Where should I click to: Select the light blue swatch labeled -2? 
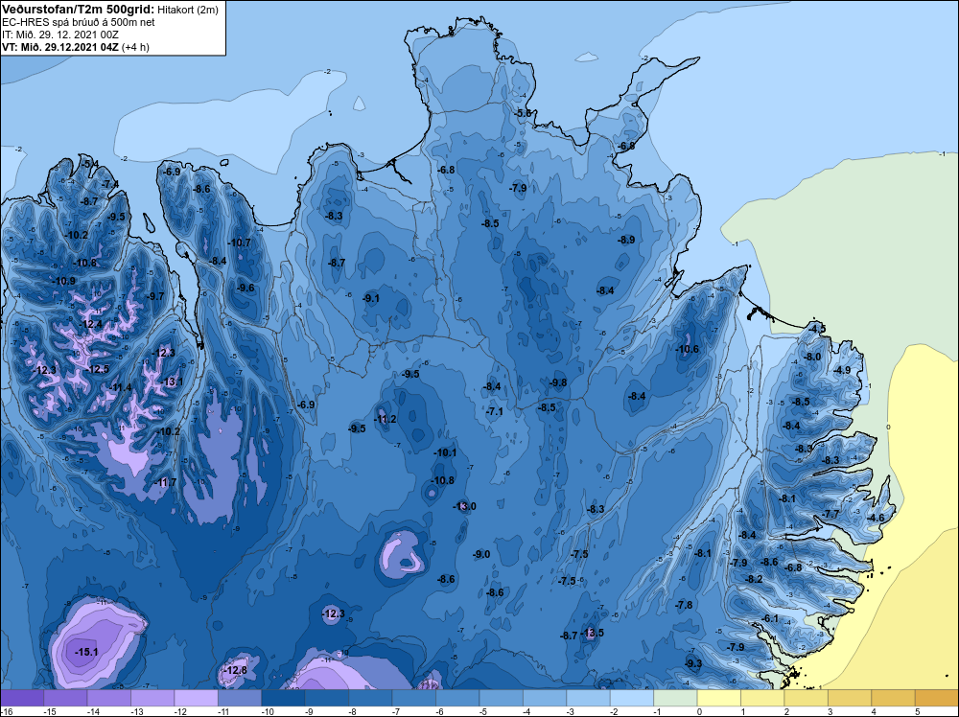point(632,698)
